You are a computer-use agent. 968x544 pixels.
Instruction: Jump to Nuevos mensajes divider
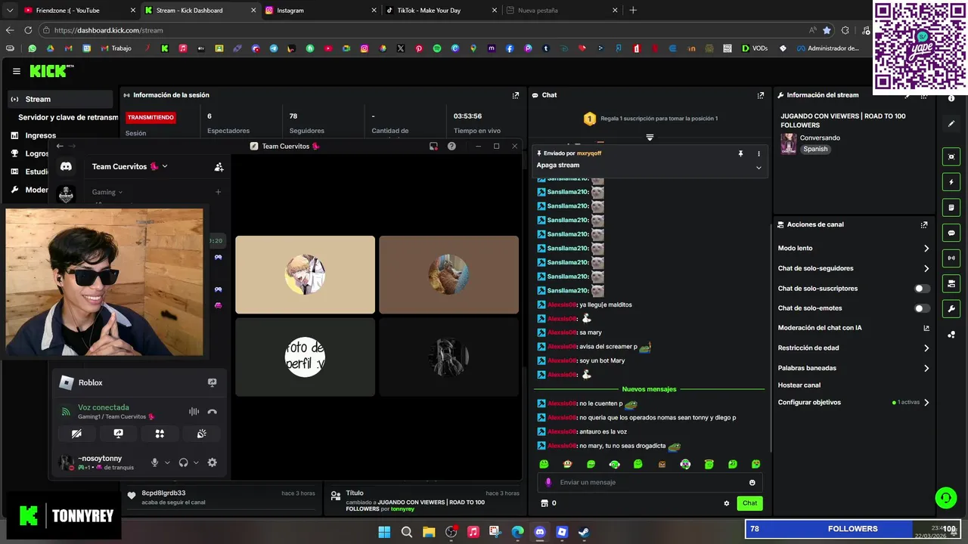[x=649, y=389]
